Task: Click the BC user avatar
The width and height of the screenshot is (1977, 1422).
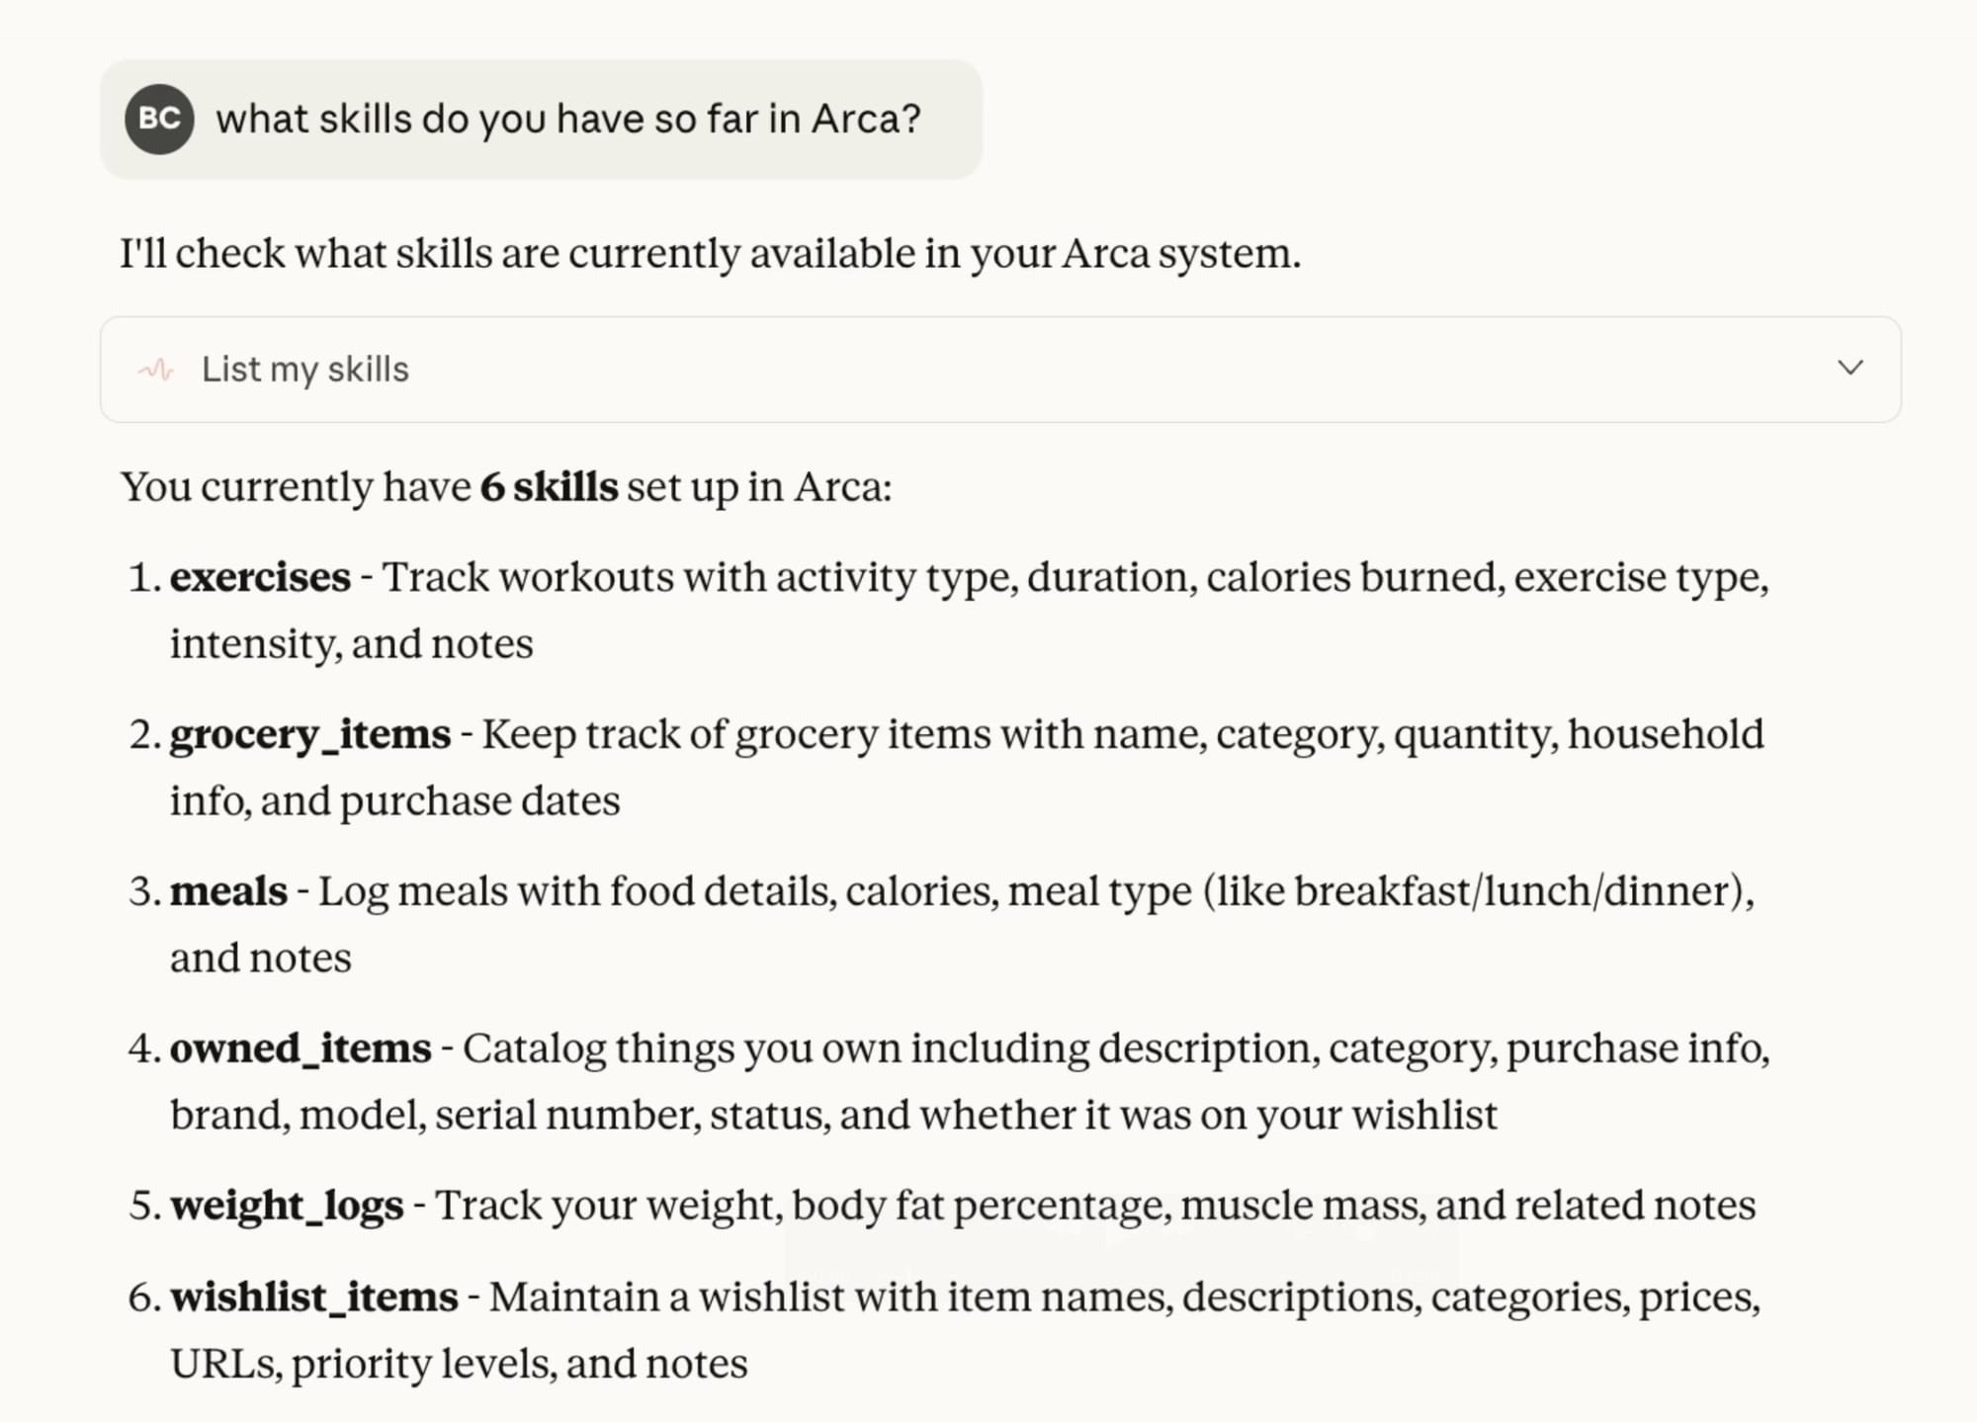Action: [158, 120]
